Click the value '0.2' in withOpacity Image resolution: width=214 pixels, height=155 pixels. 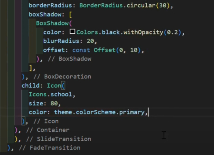point(173,32)
